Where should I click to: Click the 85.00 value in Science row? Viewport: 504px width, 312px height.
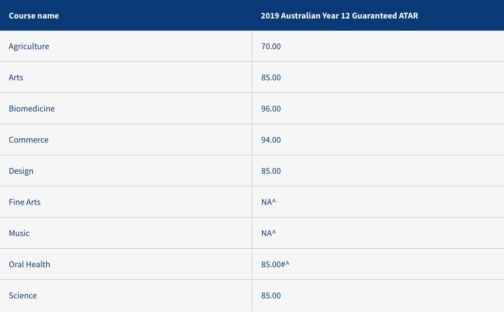pos(271,295)
